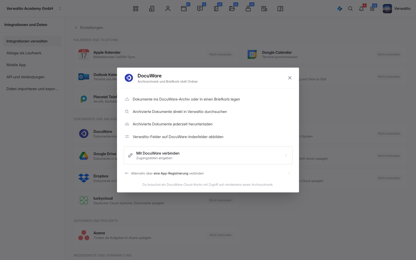Open the Google Calendar integration card

pyautogui.click(x=325, y=55)
